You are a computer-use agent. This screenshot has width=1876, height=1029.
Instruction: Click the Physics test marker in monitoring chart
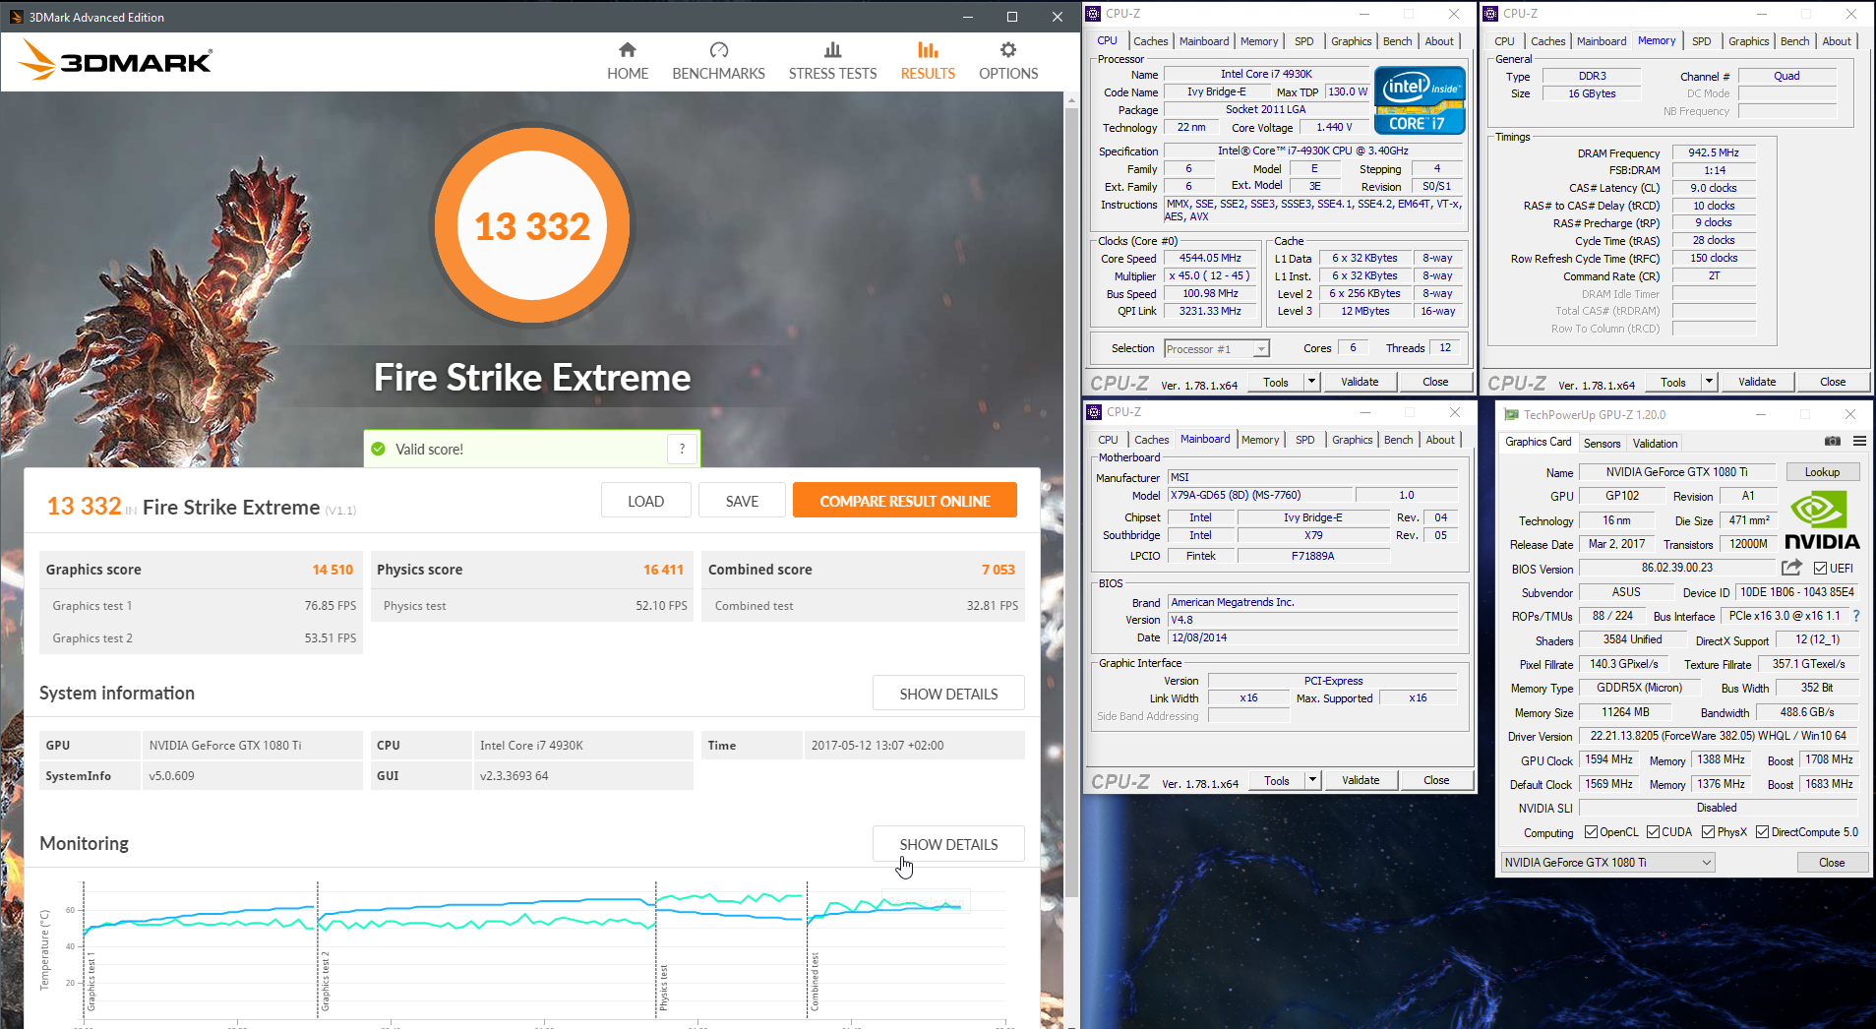click(x=664, y=987)
